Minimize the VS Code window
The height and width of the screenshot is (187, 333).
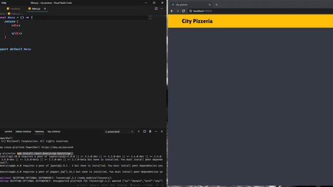[x=146, y=3]
